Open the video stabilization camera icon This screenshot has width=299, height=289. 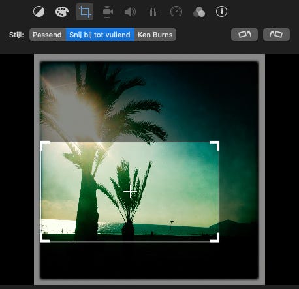point(108,12)
